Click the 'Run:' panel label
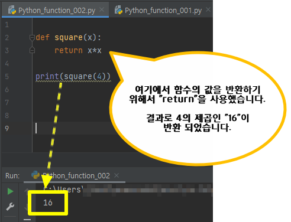291x222 pixels. tap(12, 175)
